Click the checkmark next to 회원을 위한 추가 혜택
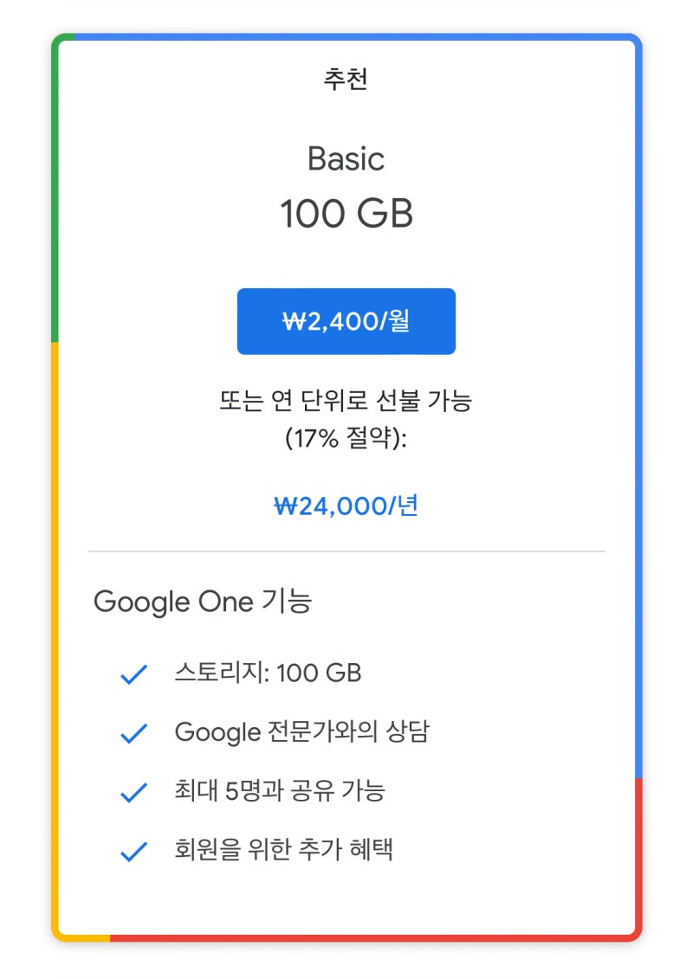Screen dimensions: 693x979 click(x=133, y=849)
